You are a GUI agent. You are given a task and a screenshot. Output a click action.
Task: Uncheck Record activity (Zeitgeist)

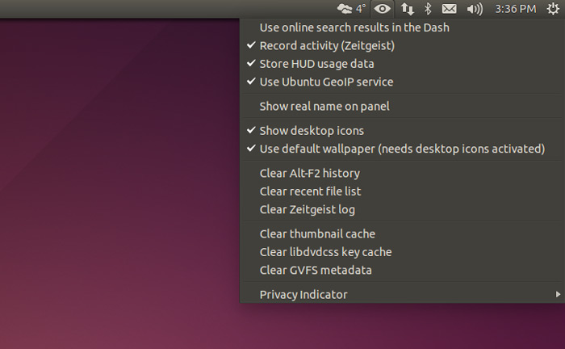[327, 46]
